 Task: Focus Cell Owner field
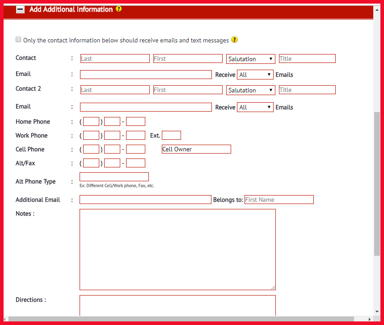coord(196,149)
